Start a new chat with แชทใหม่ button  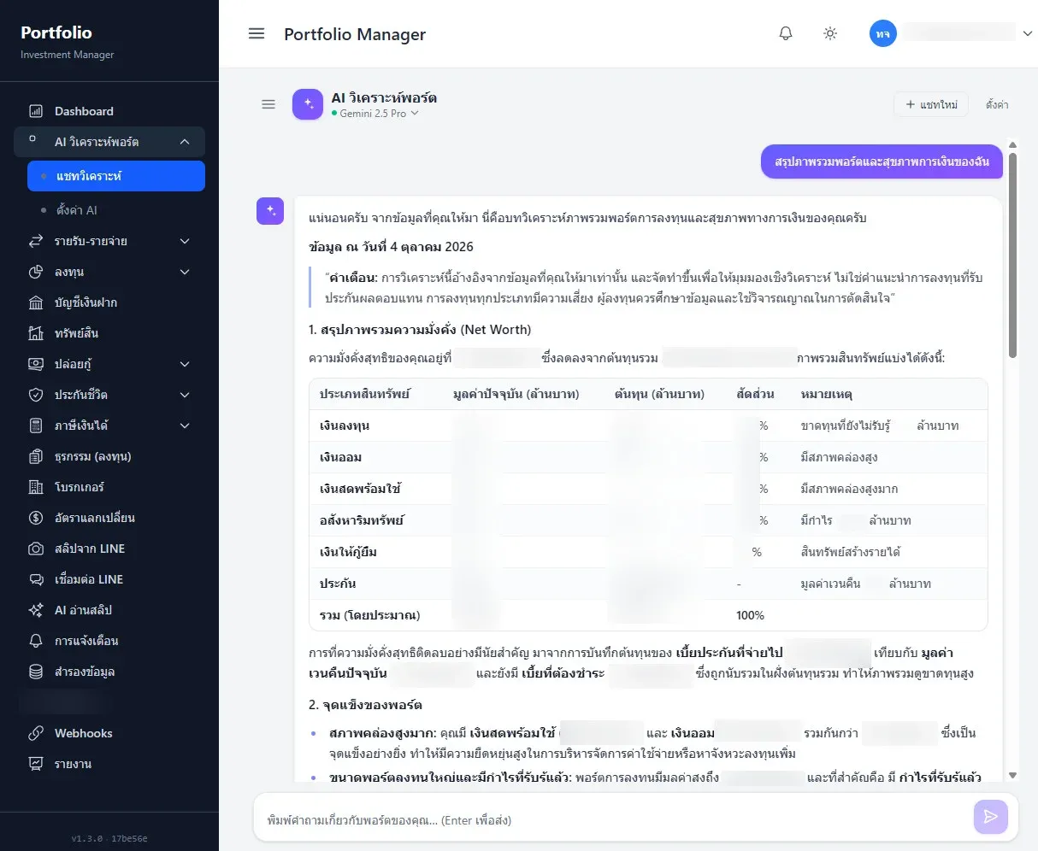[931, 104]
